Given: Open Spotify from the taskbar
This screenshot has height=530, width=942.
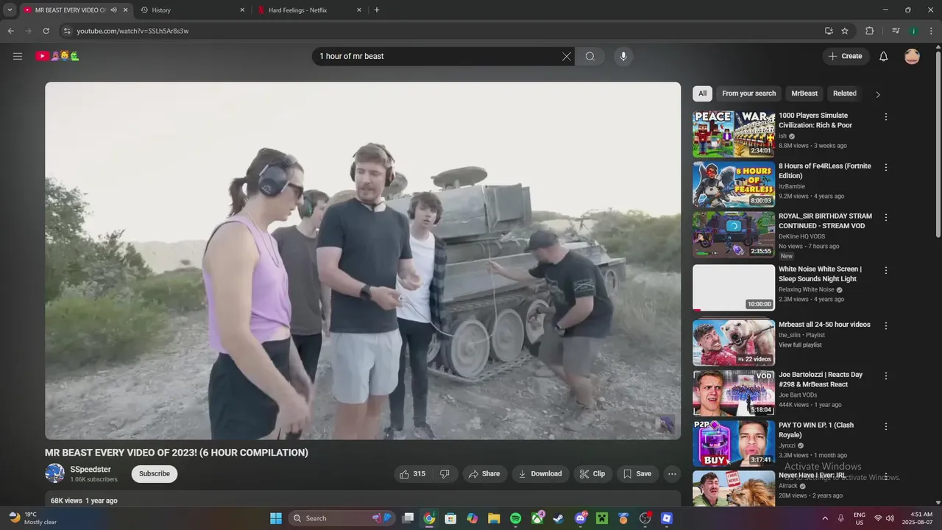Looking at the screenshot, I should (x=515, y=518).
